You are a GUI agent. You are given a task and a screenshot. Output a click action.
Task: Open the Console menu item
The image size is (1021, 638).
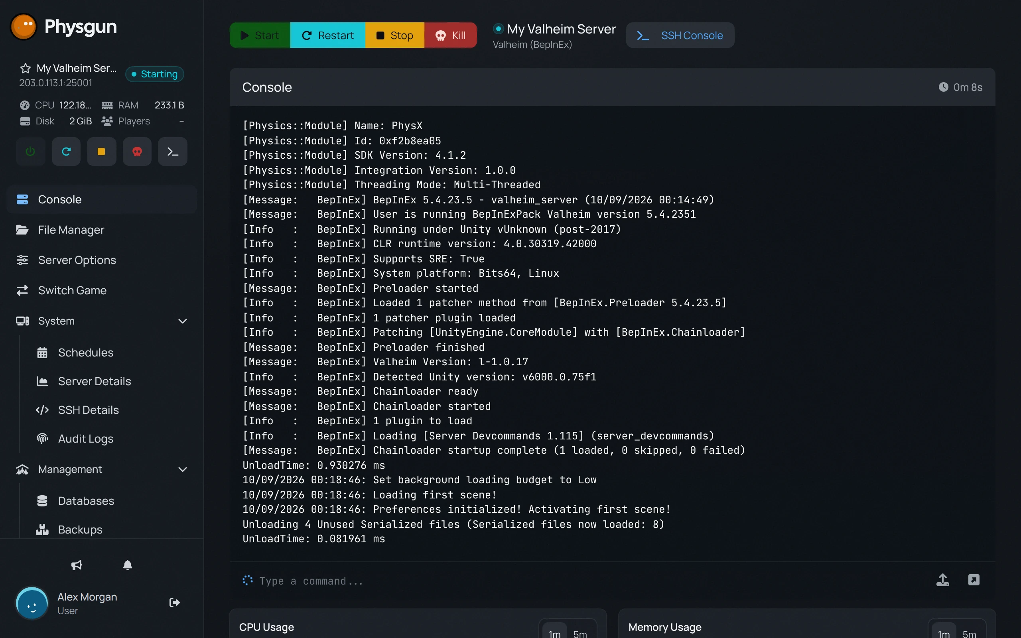(x=102, y=199)
